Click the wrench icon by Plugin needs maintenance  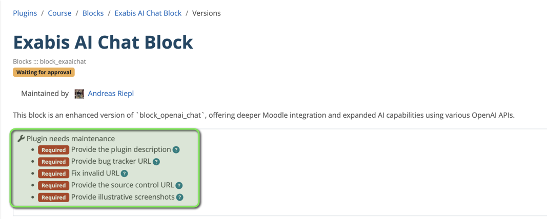coord(21,139)
